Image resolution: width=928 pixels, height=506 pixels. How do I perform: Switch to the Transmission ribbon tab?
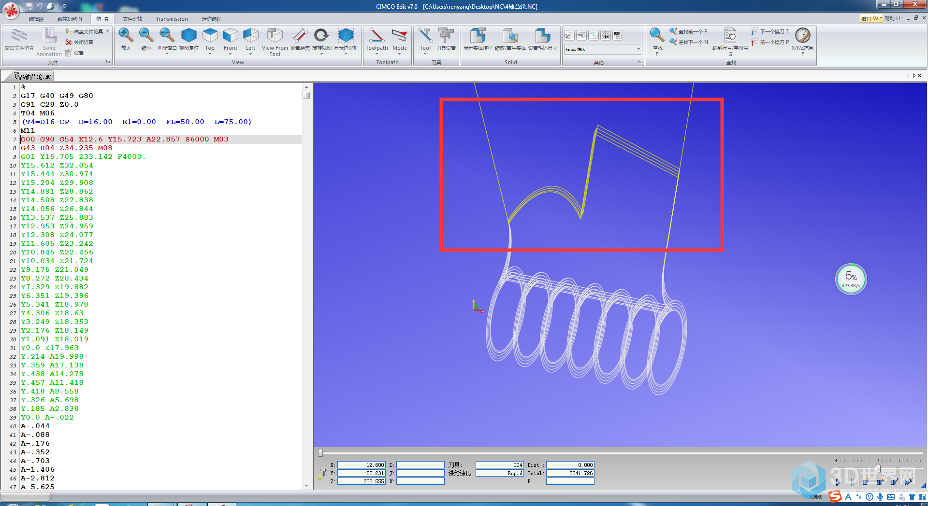tap(172, 19)
